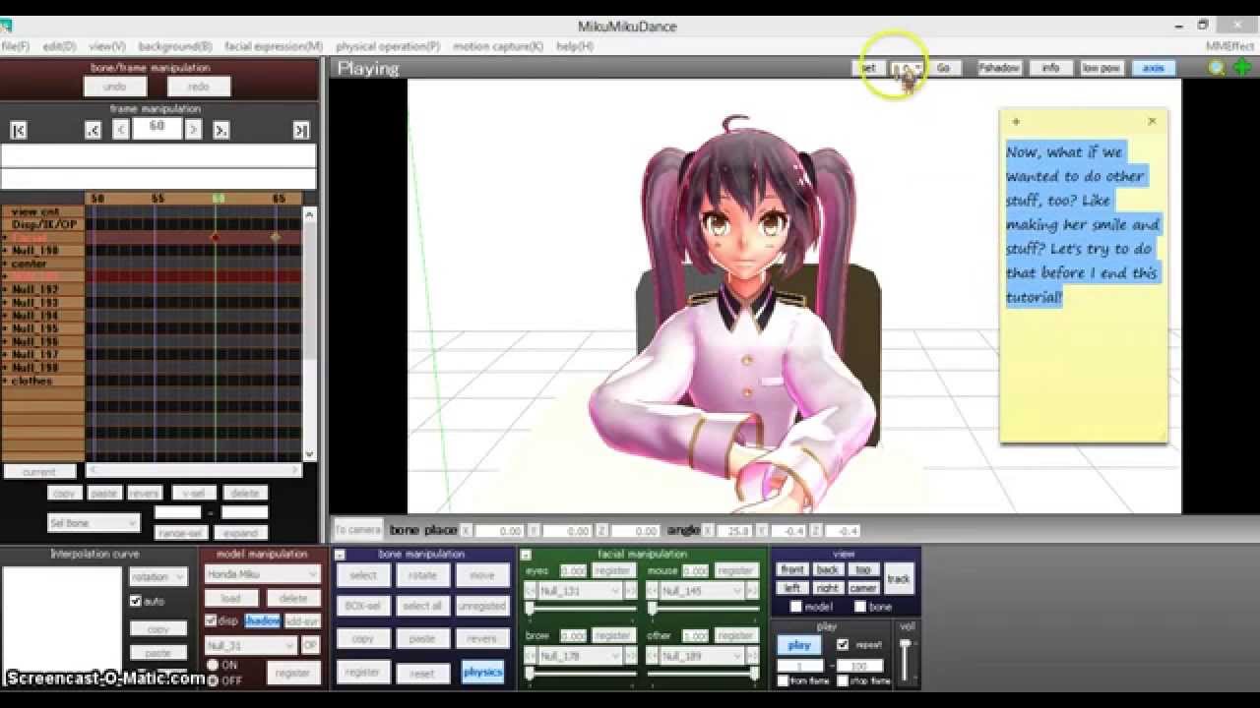Toggle the physics button in bone manipulation
1260x708 pixels.
point(482,673)
